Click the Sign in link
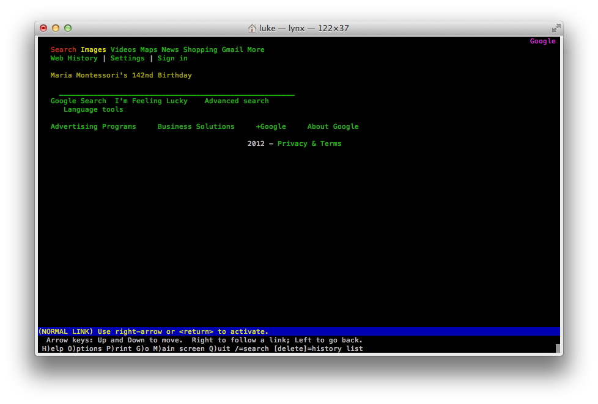Image resolution: width=598 pixels, height=404 pixels. click(172, 59)
